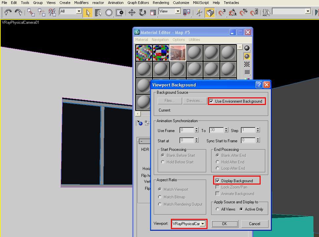Click Use Pivot Point Center icon
The width and height of the screenshot is (319, 237).
pyautogui.click(x=187, y=13)
